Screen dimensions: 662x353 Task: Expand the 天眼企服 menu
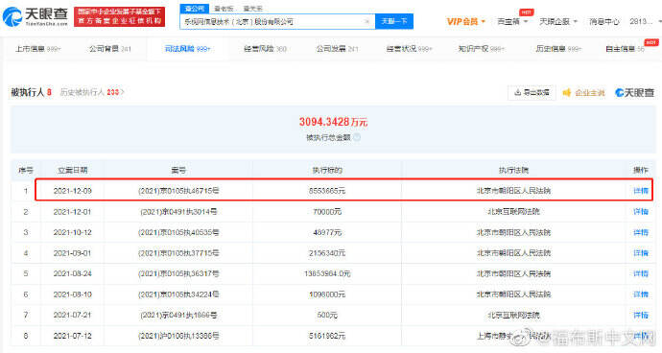pos(558,21)
